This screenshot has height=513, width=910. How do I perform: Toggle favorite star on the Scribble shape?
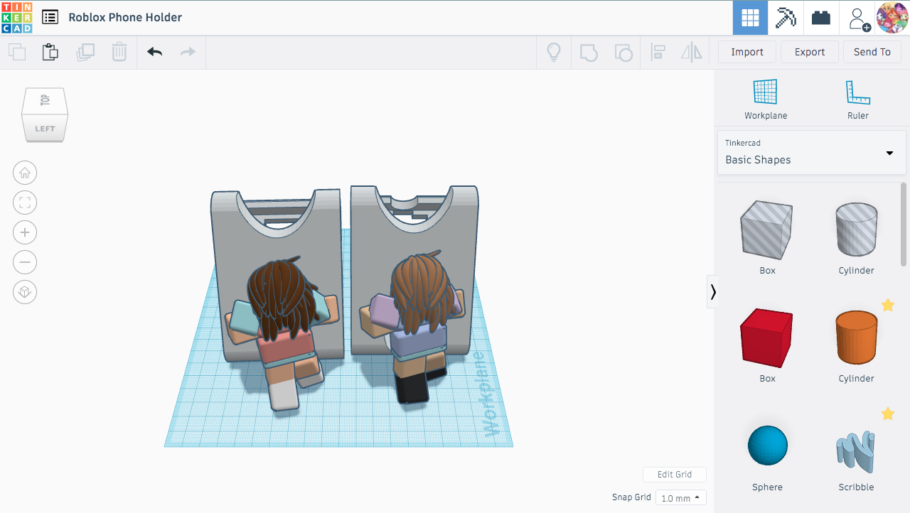pyautogui.click(x=888, y=414)
